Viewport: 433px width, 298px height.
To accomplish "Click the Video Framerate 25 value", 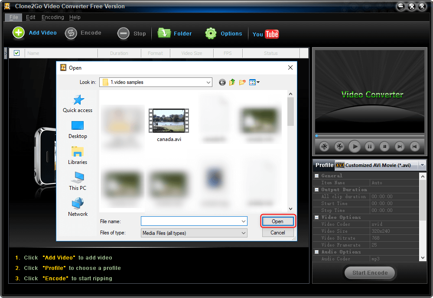I will 394,245.
